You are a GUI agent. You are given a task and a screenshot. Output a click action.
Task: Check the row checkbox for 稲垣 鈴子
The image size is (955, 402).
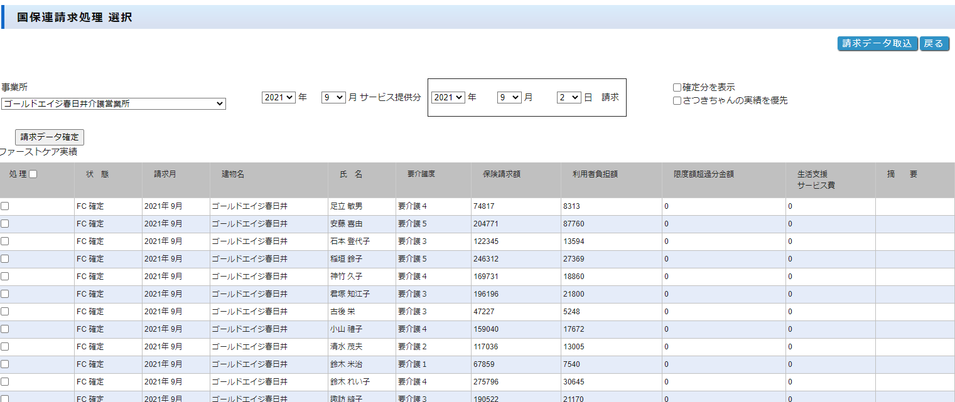click(5, 259)
